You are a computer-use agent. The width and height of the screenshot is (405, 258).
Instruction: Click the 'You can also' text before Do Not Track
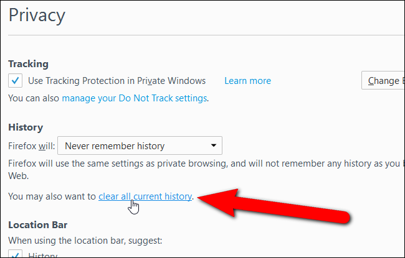click(34, 98)
